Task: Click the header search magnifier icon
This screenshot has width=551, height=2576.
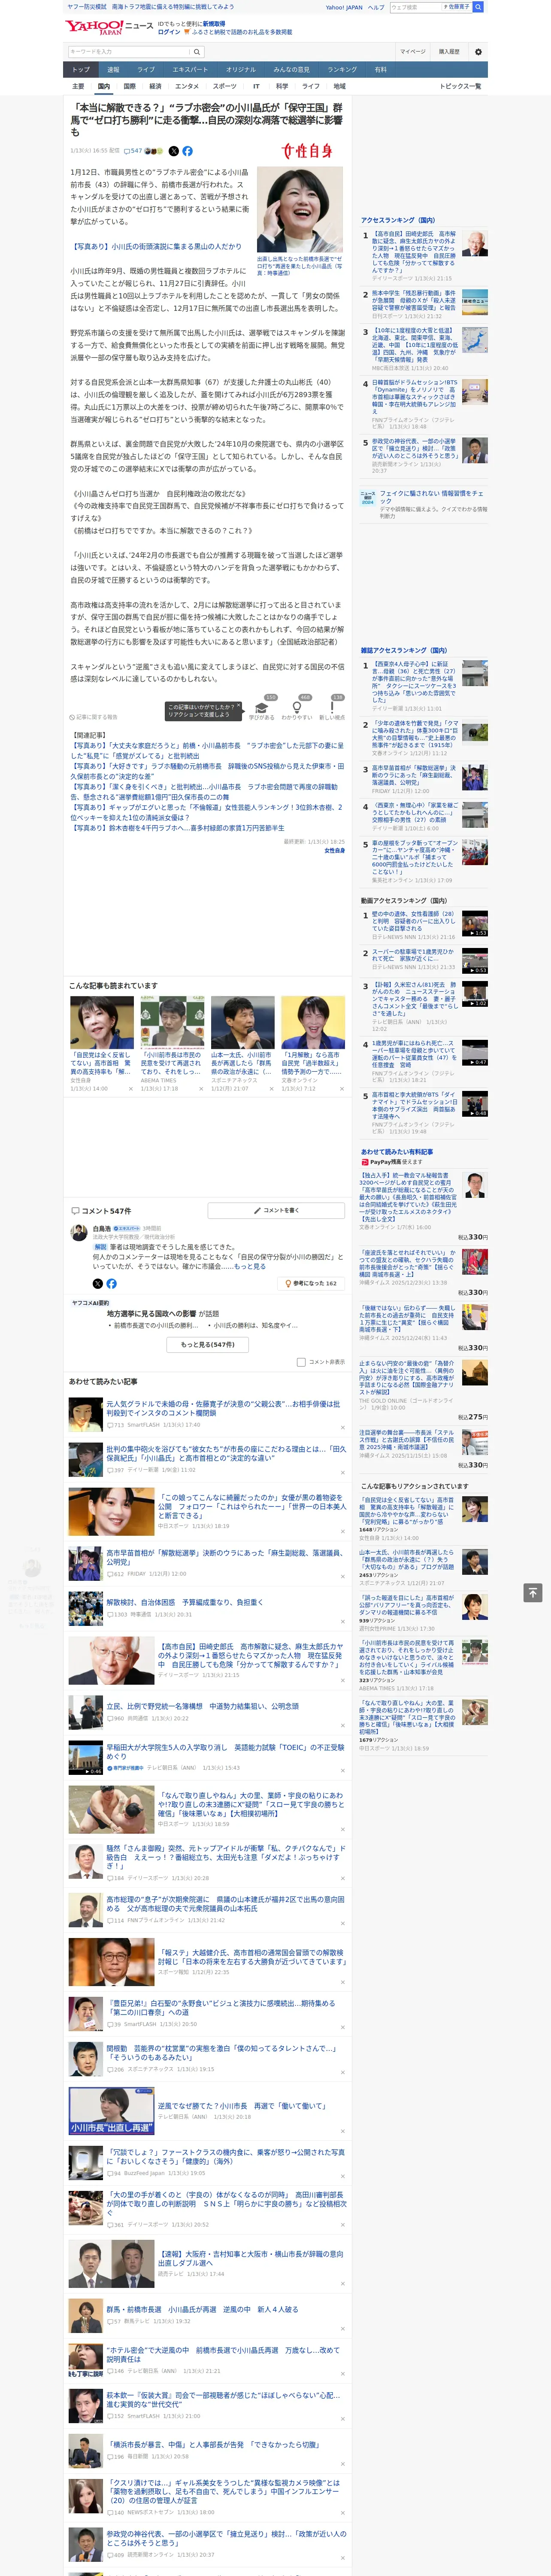Action: [478, 7]
